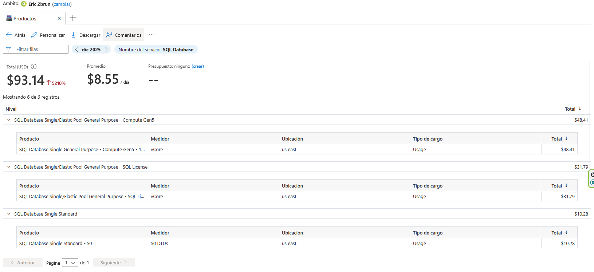This screenshot has height=272, width=594.
Task: Open the more options ellipsis menu
Action: (x=152, y=35)
